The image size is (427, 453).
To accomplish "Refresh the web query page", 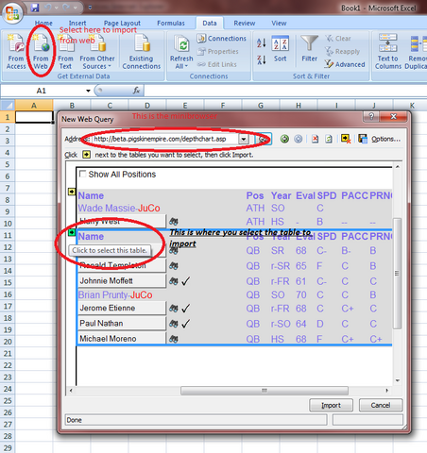I will (x=329, y=139).
